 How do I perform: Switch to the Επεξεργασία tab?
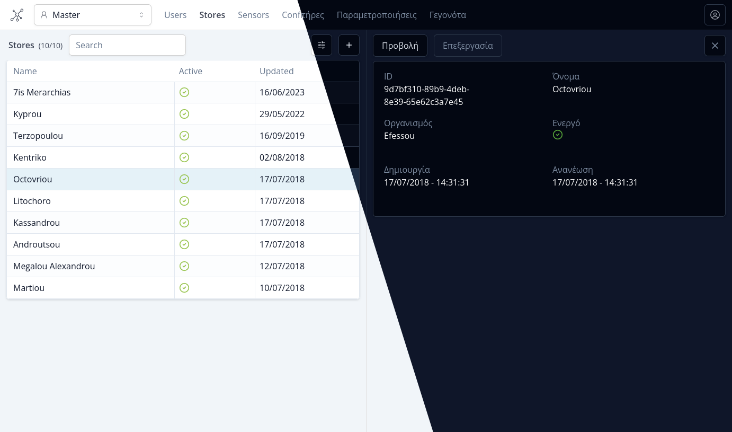click(x=468, y=46)
